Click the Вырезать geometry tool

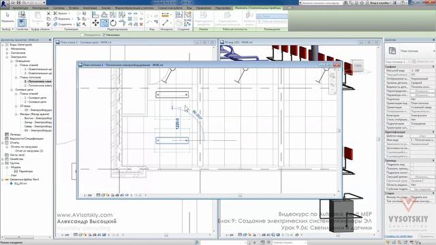tap(63, 18)
